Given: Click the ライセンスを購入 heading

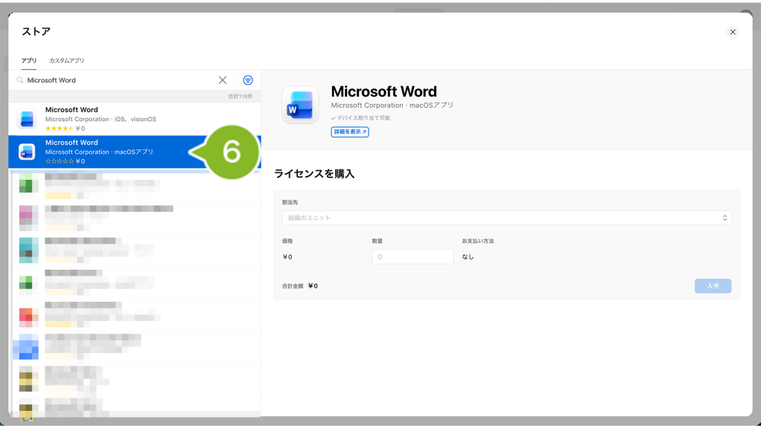Looking at the screenshot, I should pyautogui.click(x=314, y=174).
